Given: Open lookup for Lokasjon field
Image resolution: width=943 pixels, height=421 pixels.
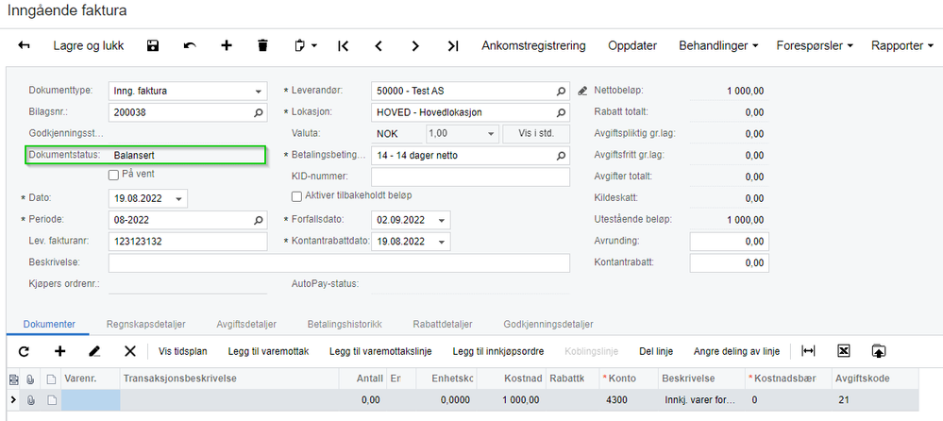Looking at the screenshot, I should (x=561, y=112).
